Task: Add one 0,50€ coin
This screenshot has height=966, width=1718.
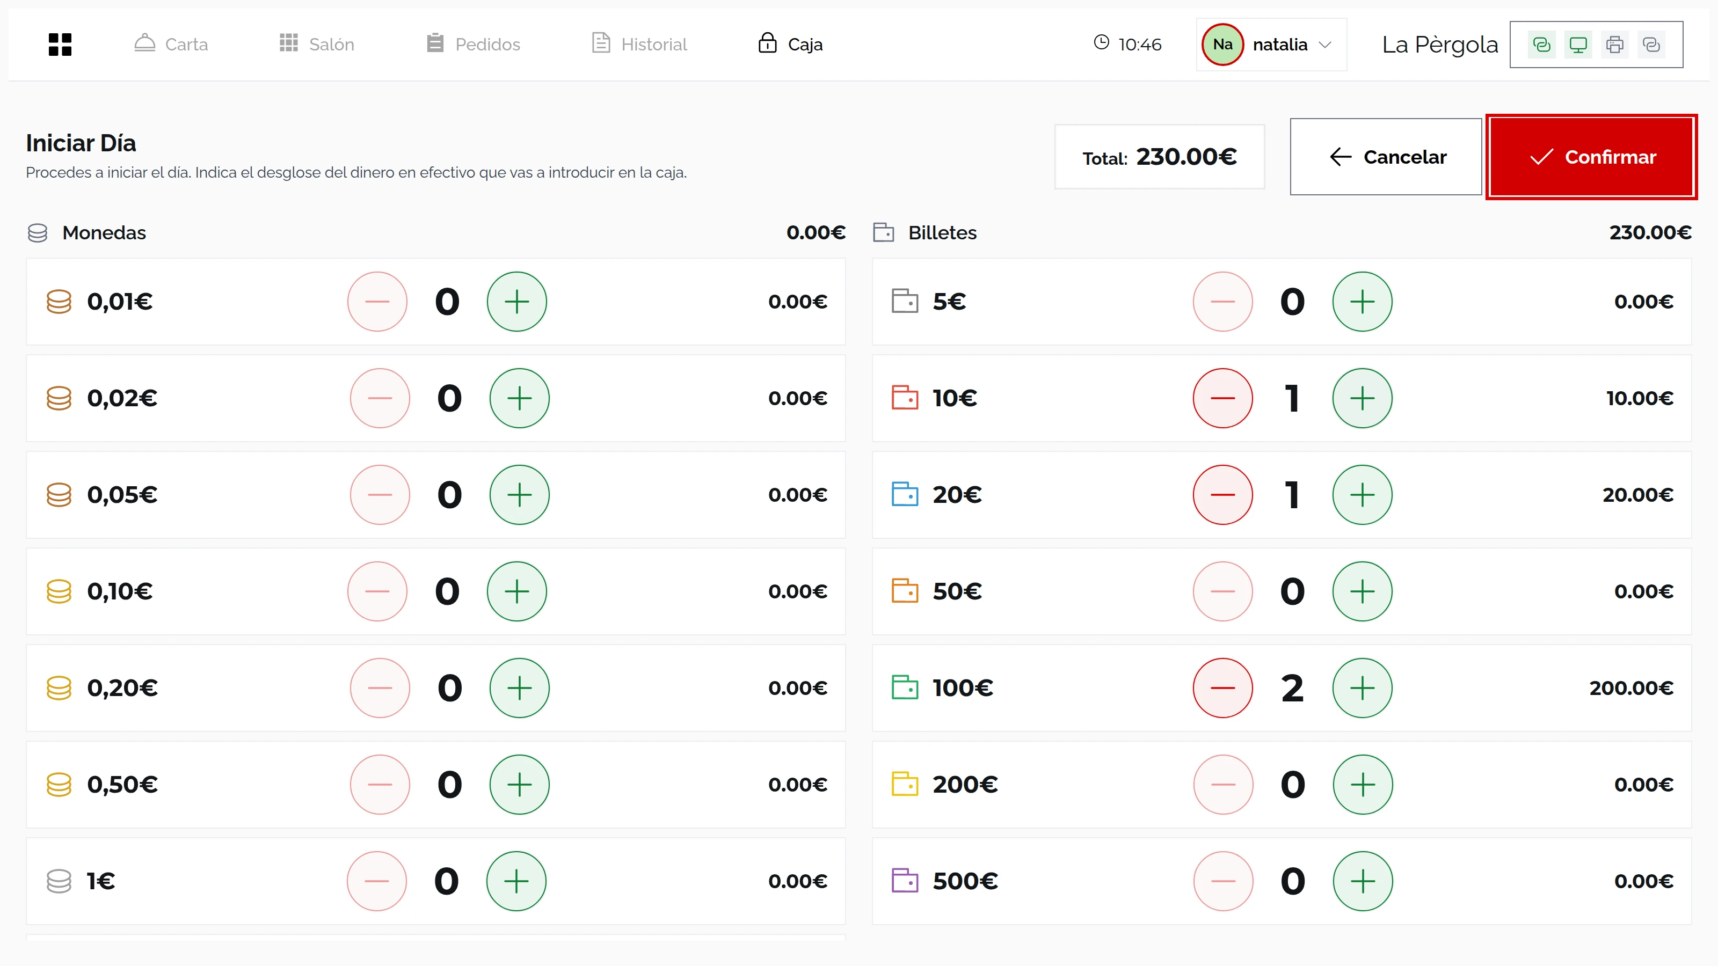Action: [x=520, y=785]
